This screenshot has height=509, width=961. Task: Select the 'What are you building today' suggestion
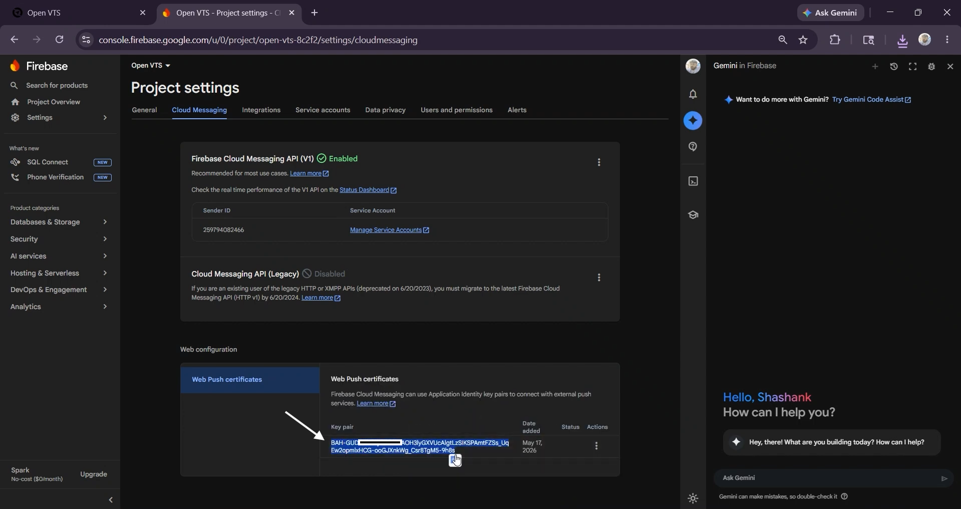click(832, 442)
